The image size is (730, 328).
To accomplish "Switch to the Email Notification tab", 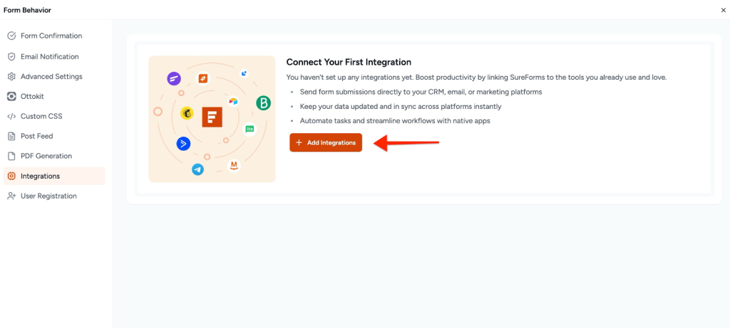I will click(x=49, y=56).
